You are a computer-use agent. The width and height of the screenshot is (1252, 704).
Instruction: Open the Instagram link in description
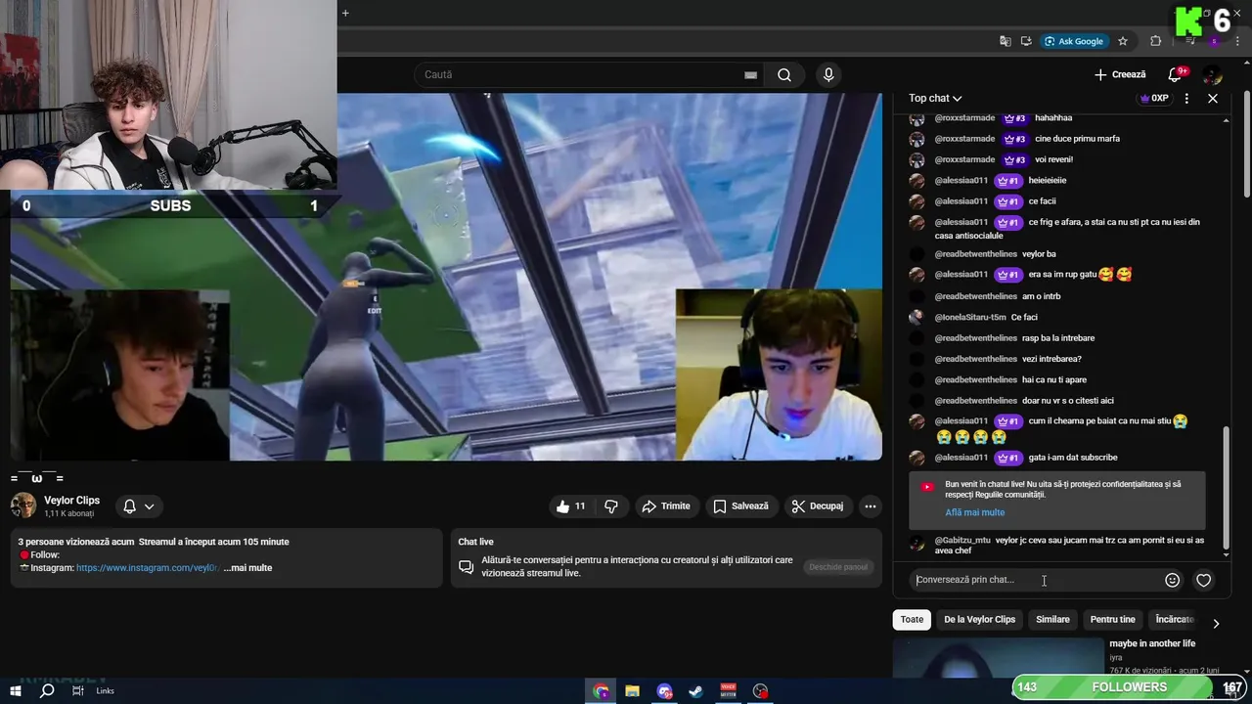149,568
